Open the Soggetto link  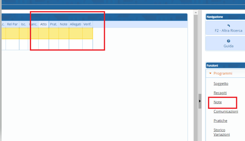(221, 83)
